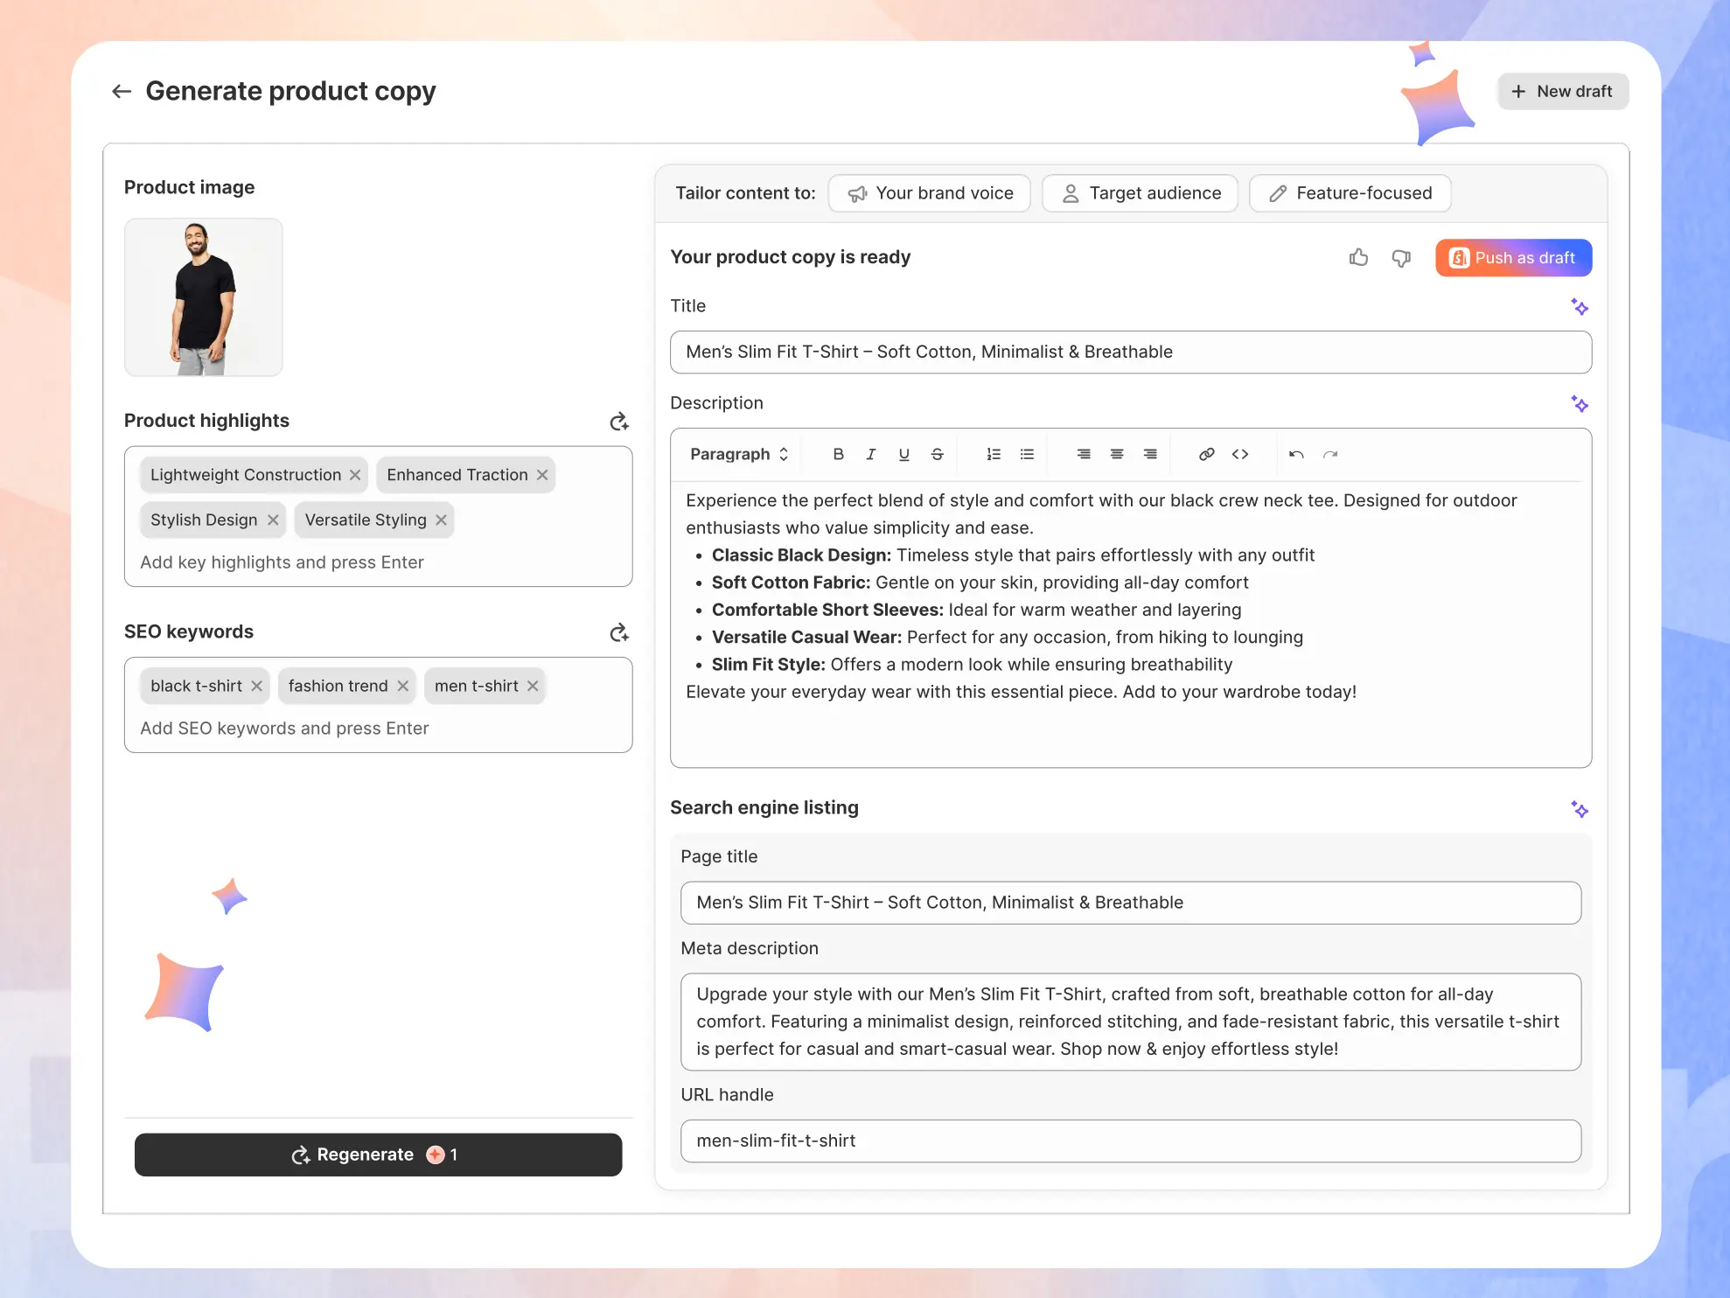Open the Paragraph style dropdown
The width and height of the screenshot is (1730, 1298).
pyautogui.click(x=739, y=454)
